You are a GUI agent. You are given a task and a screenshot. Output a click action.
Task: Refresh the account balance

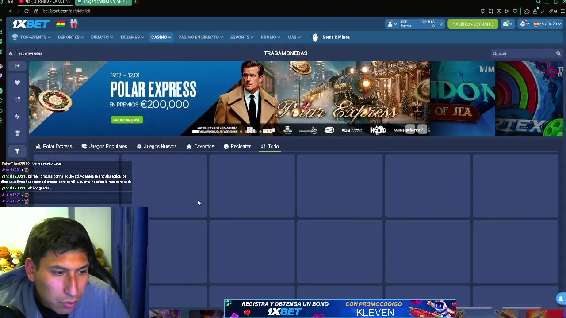(441, 24)
